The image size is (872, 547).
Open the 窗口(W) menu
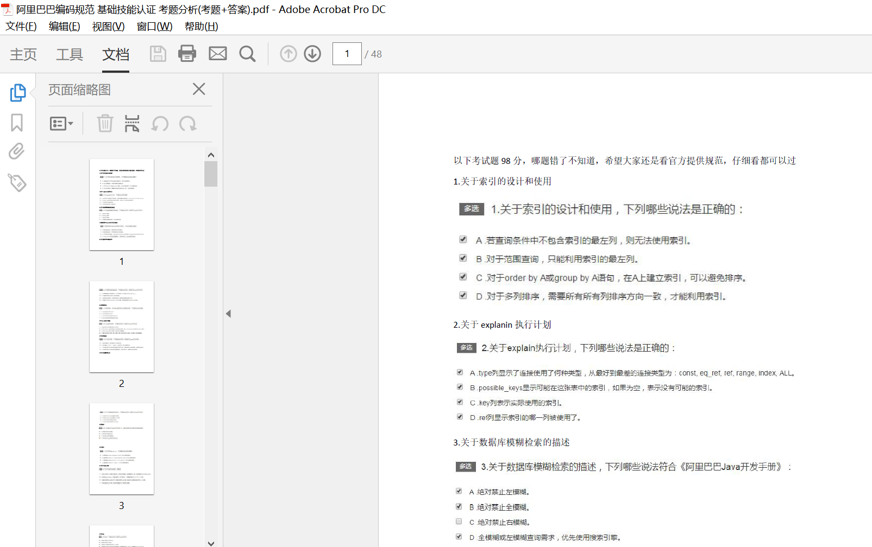click(x=154, y=26)
